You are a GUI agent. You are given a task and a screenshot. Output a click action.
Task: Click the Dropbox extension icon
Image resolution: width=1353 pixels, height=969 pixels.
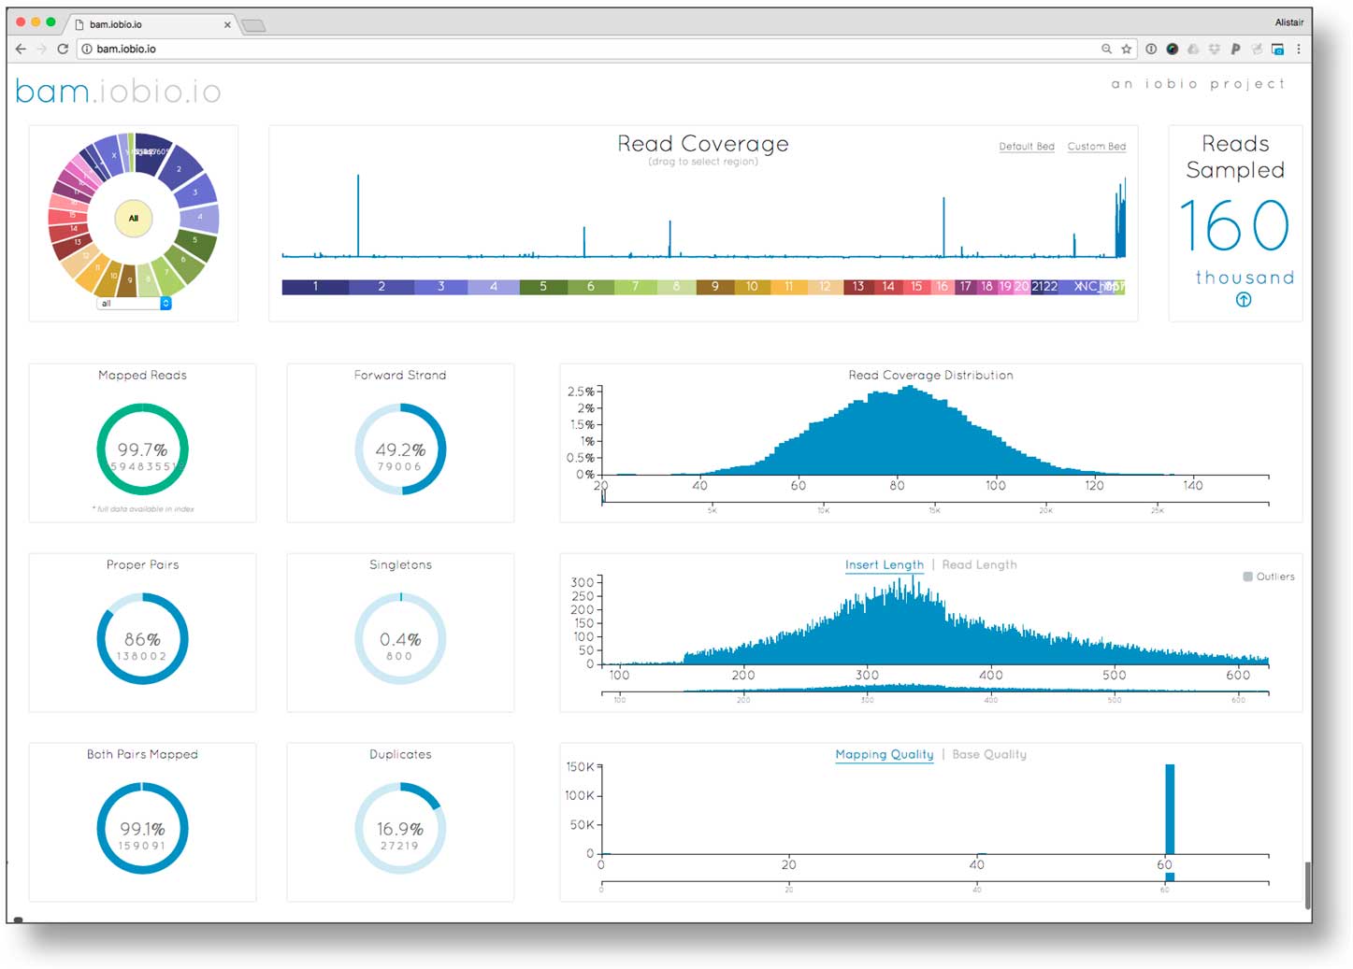point(1214,49)
